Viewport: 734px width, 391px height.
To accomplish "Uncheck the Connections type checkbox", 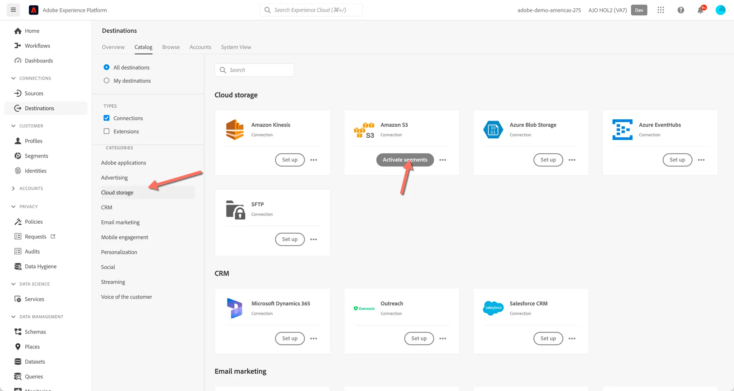I will [106, 118].
